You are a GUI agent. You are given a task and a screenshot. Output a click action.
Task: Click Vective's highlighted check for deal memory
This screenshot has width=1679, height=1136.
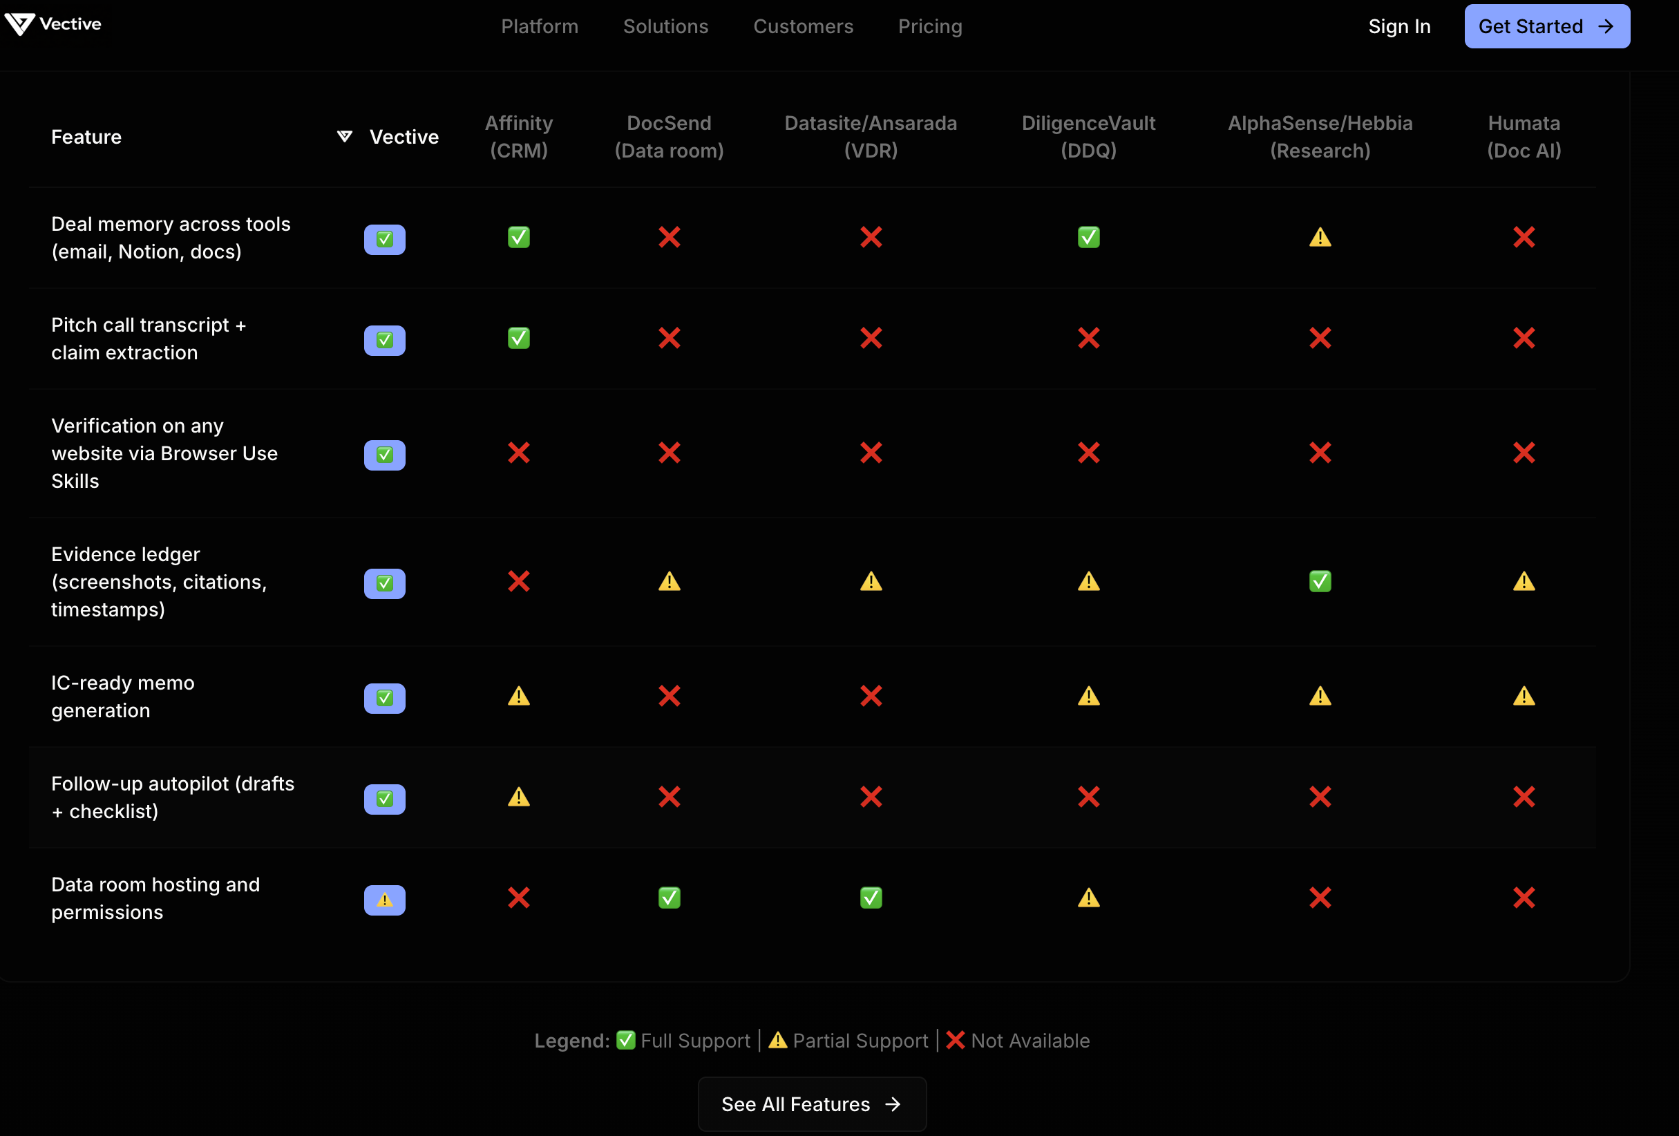tap(384, 239)
